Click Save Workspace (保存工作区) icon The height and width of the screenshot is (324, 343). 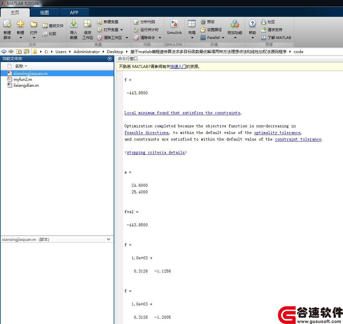pyautogui.click(x=88, y=24)
